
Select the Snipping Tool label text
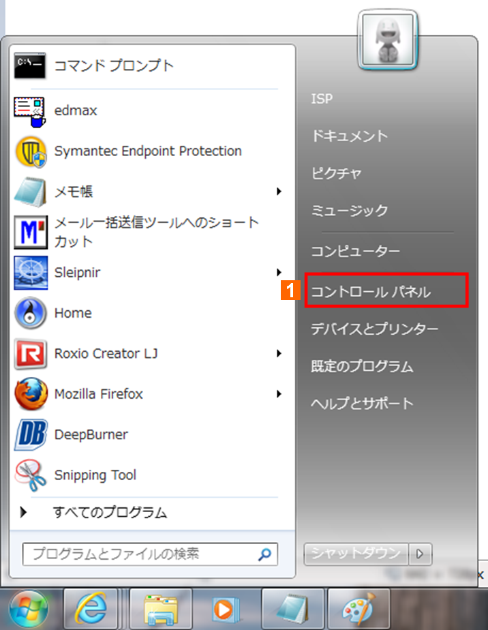pyautogui.click(x=95, y=475)
